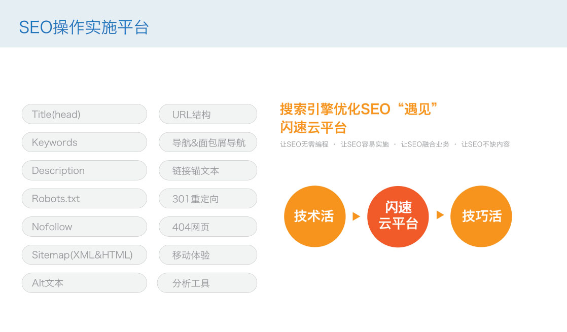Click the orange 技巧活 circle
Image resolution: width=567 pixels, height=332 pixels.
point(481,216)
